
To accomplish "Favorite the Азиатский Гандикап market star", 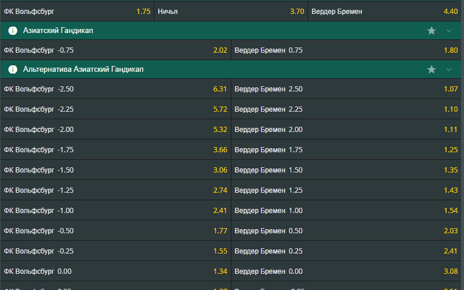I will [x=432, y=31].
